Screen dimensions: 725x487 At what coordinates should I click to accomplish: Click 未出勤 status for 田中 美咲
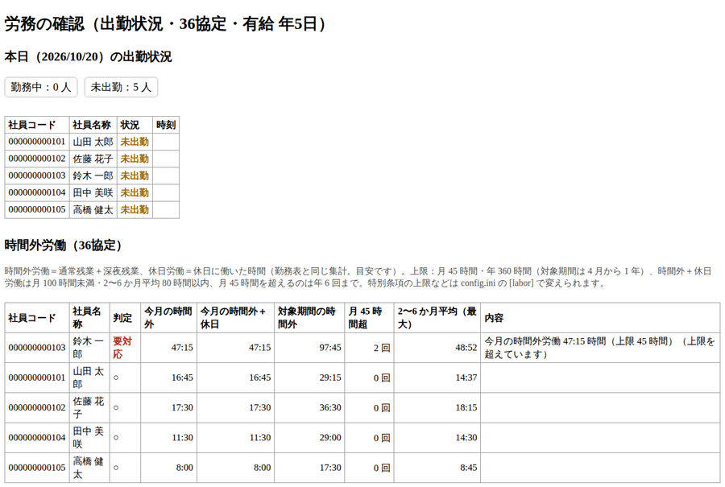[135, 192]
